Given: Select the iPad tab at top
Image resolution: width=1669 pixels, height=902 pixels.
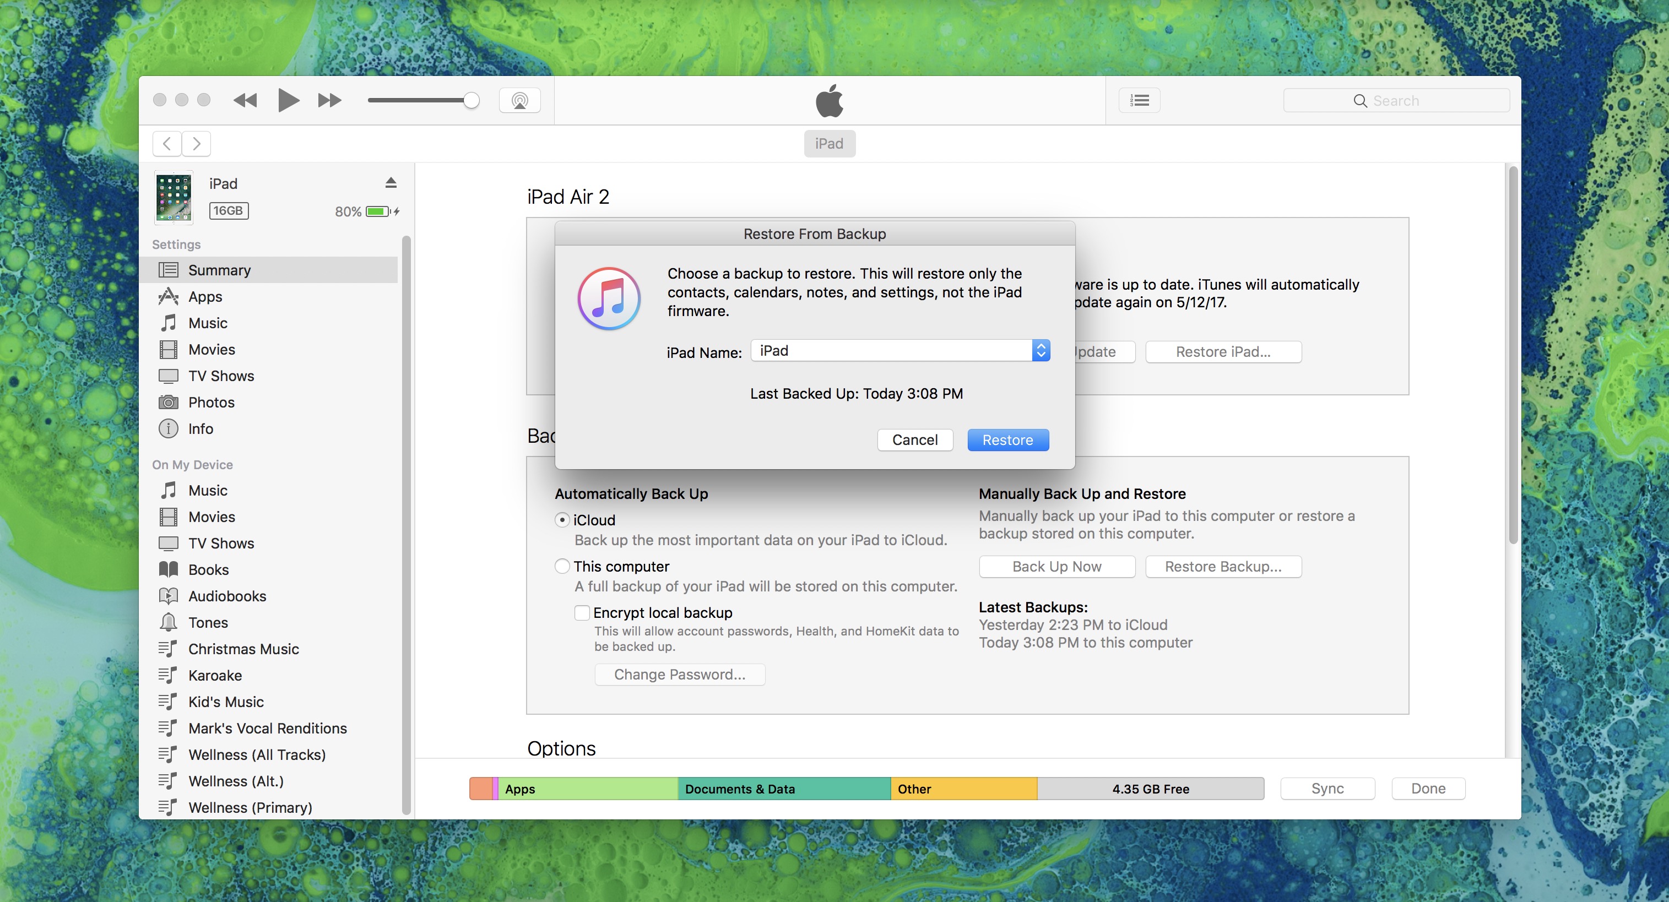Looking at the screenshot, I should pyautogui.click(x=828, y=143).
